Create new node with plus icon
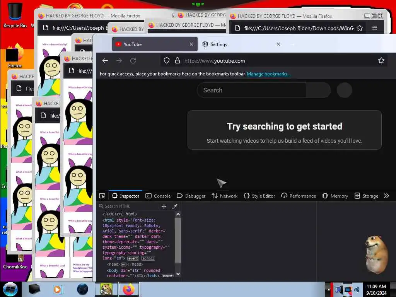 click(164, 207)
